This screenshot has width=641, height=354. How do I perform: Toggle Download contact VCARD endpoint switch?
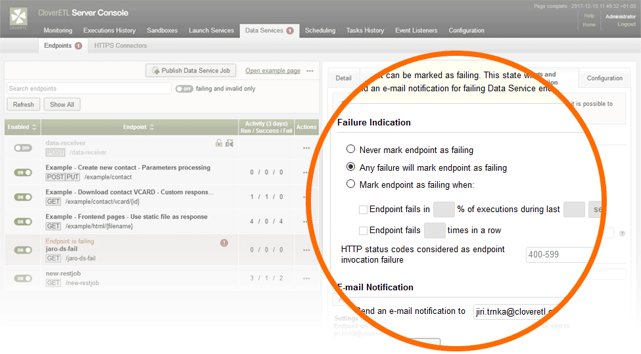tap(23, 197)
